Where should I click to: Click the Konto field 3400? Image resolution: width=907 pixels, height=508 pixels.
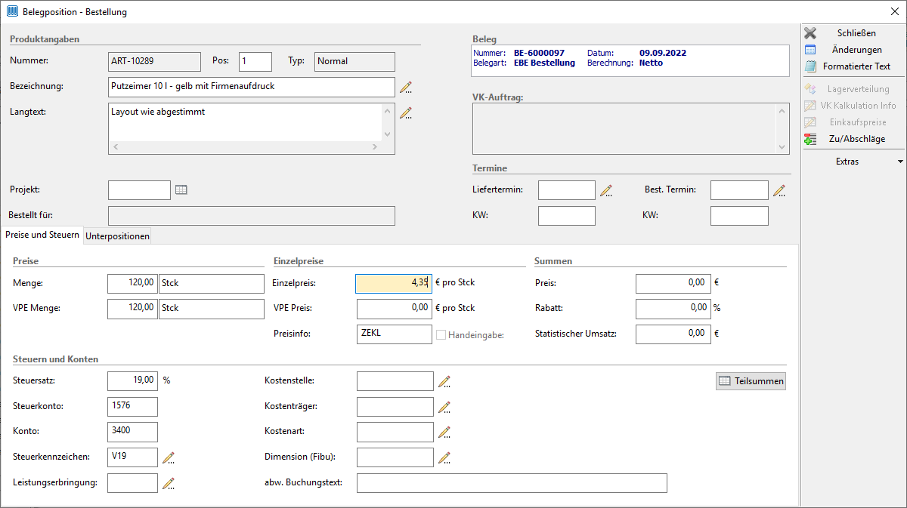(x=132, y=432)
